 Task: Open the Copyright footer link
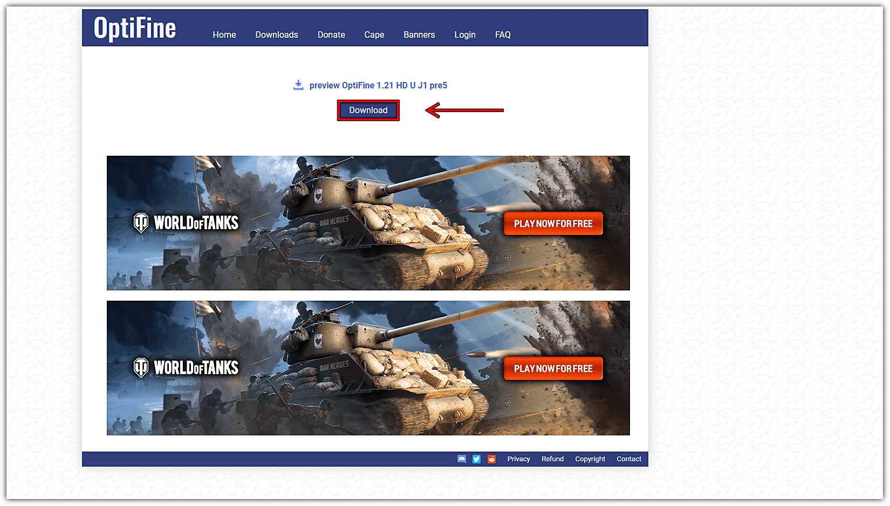[x=590, y=459]
